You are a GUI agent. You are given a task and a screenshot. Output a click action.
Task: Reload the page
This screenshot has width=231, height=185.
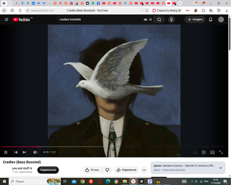coord(20,11)
